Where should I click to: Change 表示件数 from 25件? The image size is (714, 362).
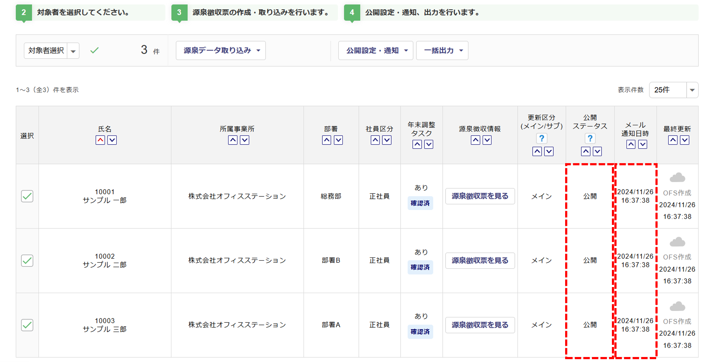(x=673, y=90)
